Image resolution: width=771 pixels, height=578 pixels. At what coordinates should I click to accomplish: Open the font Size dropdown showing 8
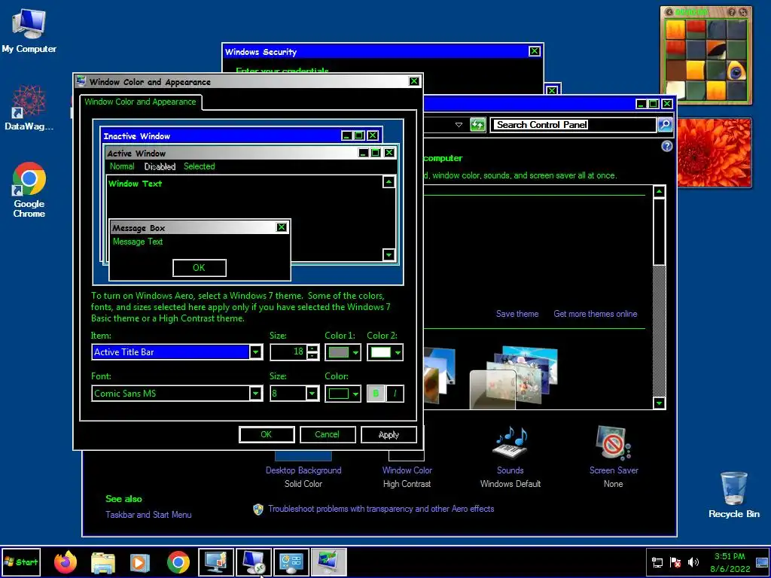click(x=294, y=393)
